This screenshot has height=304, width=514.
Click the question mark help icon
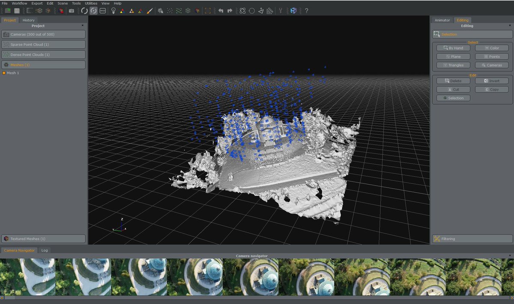[x=306, y=11]
